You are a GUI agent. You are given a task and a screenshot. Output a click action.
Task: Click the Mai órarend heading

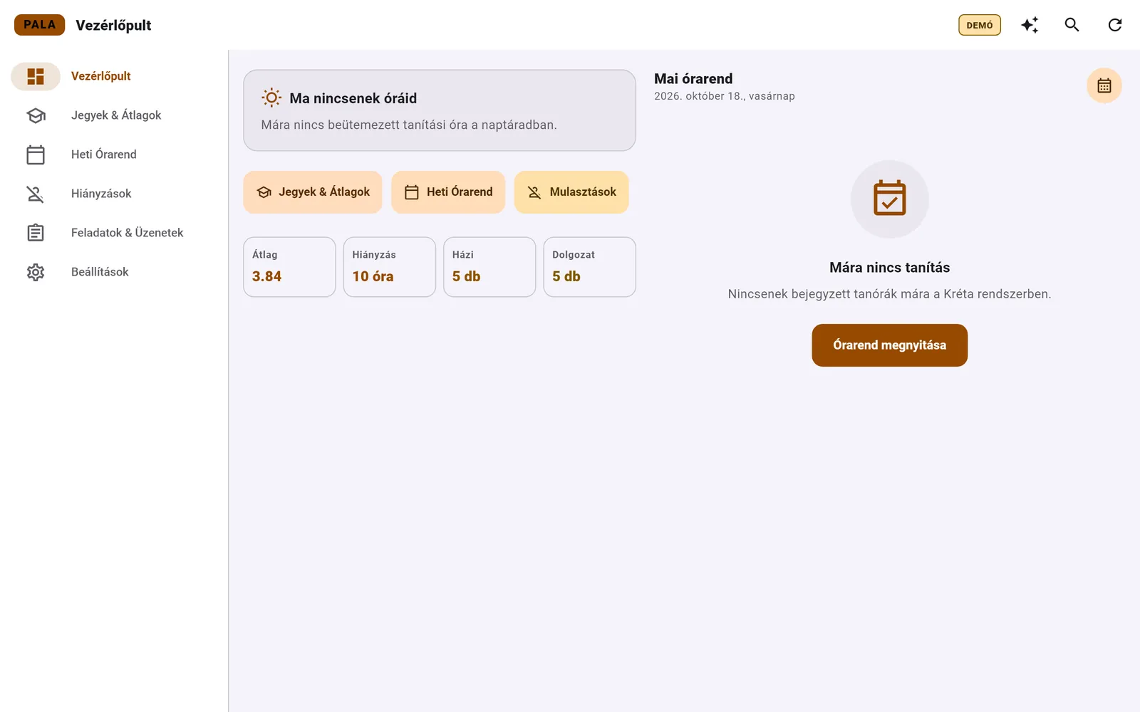[x=693, y=78]
